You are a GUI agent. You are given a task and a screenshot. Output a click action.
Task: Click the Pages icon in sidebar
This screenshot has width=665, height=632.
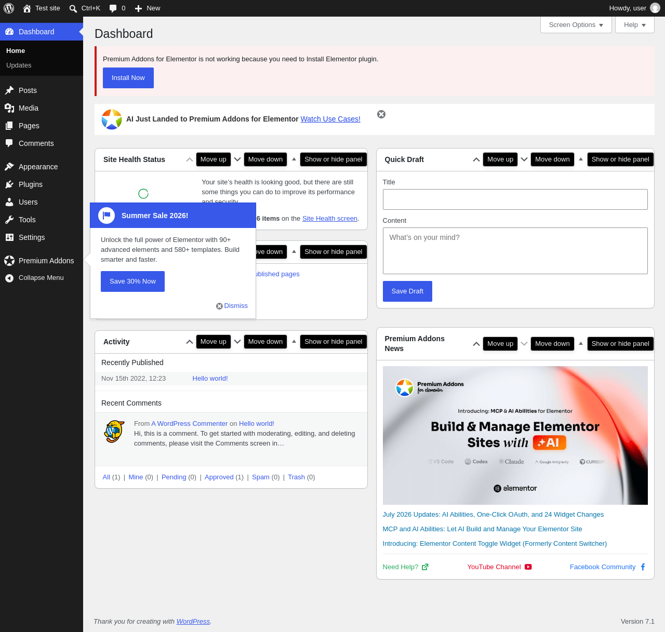(9, 126)
